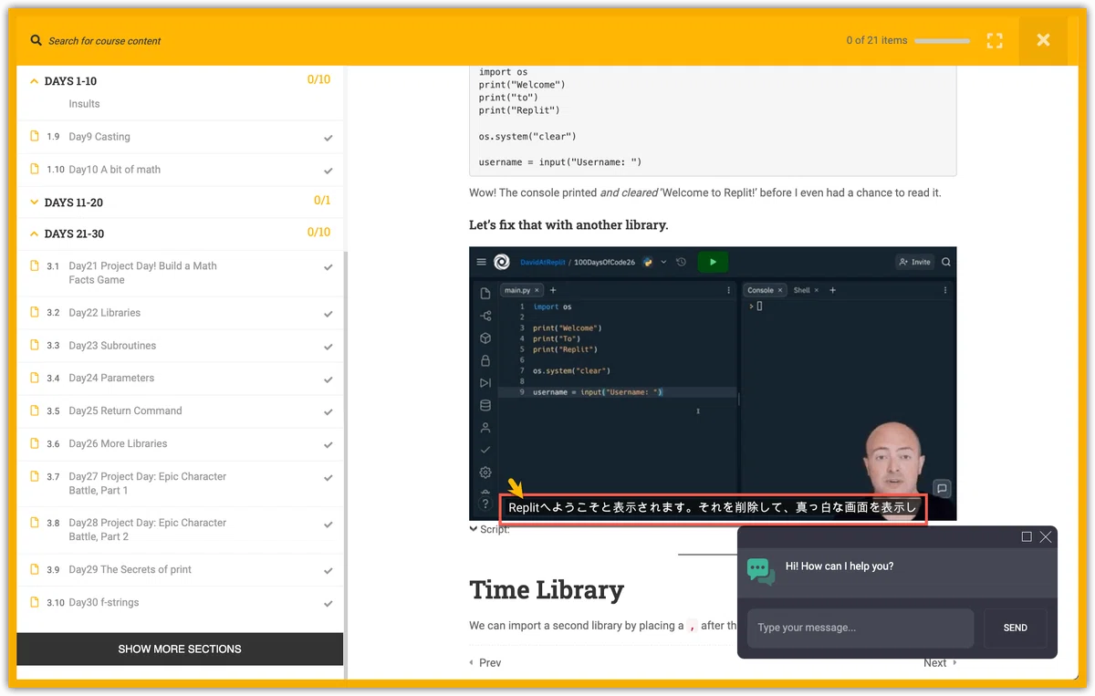Click the chat bubble icon in video corner
Screen dimensions: 1095x696
point(942,488)
